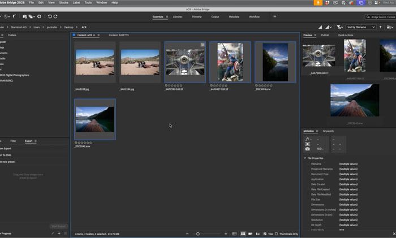
Task: Open the Sort by Filename dropdown
Action: tap(360, 27)
